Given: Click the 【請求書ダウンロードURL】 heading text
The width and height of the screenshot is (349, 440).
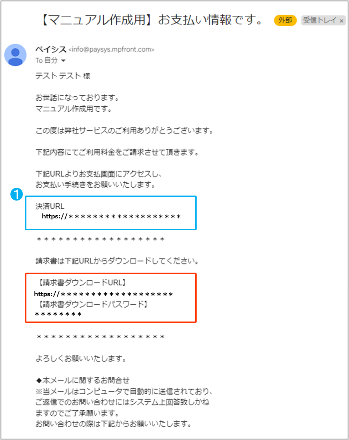Looking at the screenshot, I should click(x=82, y=283).
